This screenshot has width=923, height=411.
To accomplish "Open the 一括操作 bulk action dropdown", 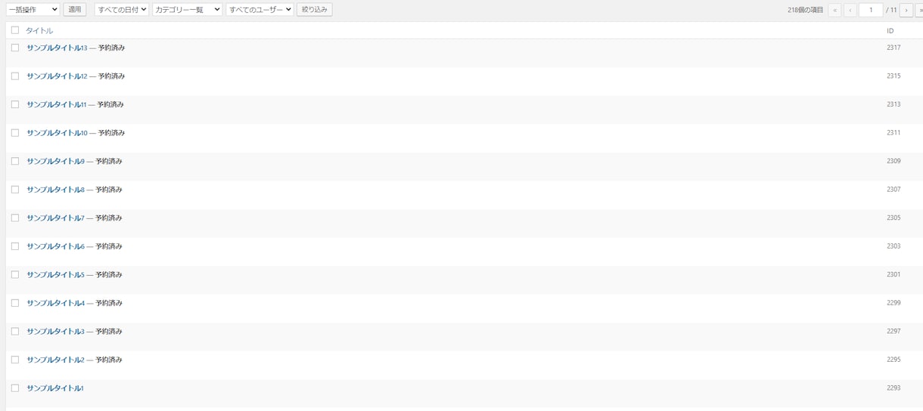I will pyautogui.click(x=33, y=10).
